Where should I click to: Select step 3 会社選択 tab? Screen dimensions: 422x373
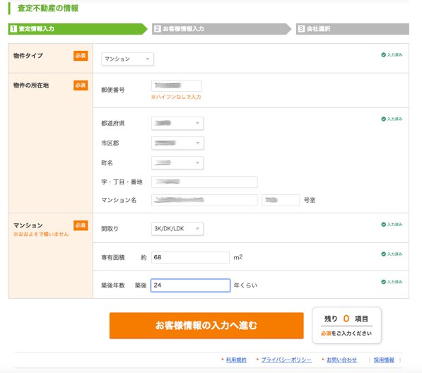coord(353,29)
